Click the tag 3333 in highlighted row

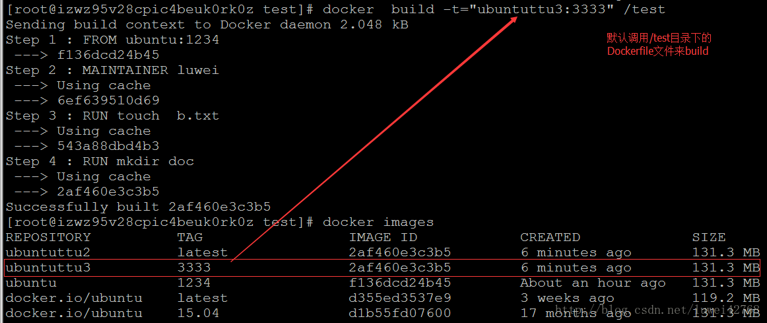pos(193,268)
